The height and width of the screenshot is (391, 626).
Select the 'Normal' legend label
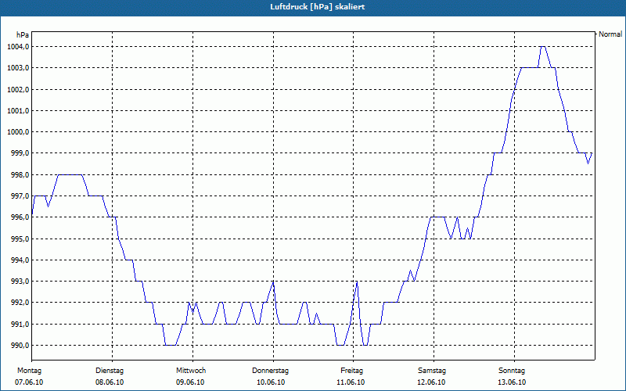pyautogui.click(x=610, y=34)
